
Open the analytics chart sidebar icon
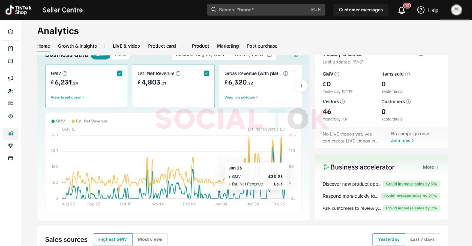[11, 134]
